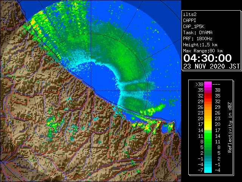This screenshot has width=242, height=182.
Task: Click the 'ilts2' label in info box
Action: tap(190, 14)
